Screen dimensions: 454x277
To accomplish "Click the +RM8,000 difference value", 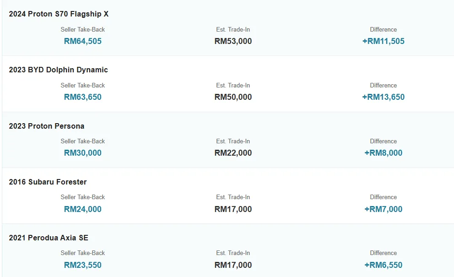I will (384, 153).
